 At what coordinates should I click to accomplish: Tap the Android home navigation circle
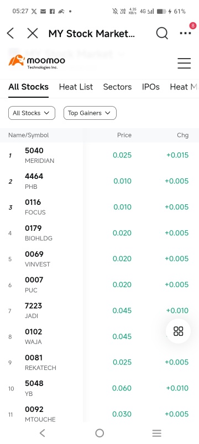tap(99, 432)
